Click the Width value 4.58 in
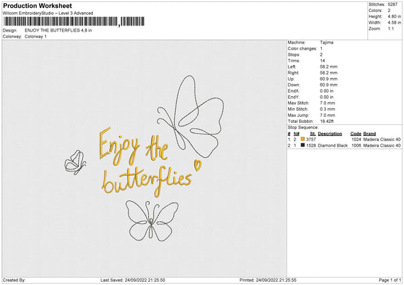404x285 pixels. click(x=394, y=23)
